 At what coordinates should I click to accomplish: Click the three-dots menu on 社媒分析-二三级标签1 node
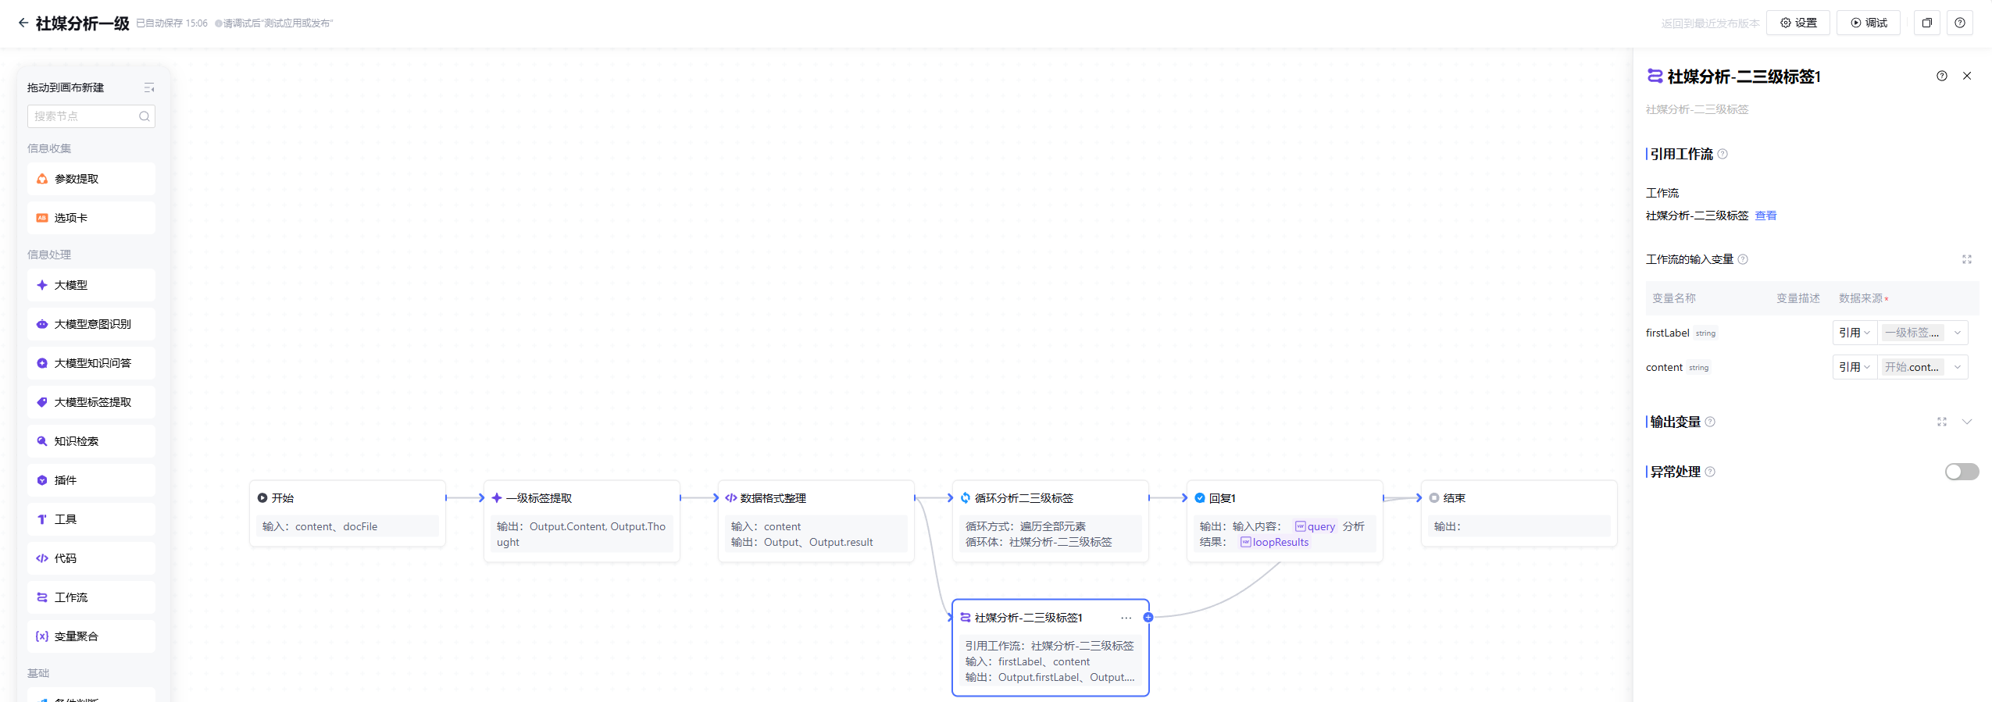pos(1126,618)
